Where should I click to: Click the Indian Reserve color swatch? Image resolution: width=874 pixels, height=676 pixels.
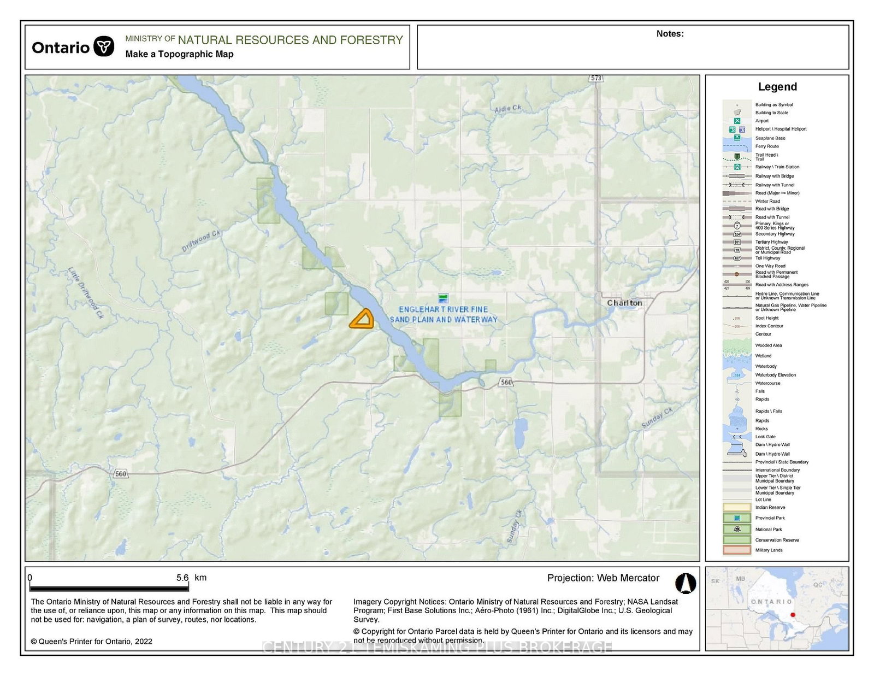737,507
